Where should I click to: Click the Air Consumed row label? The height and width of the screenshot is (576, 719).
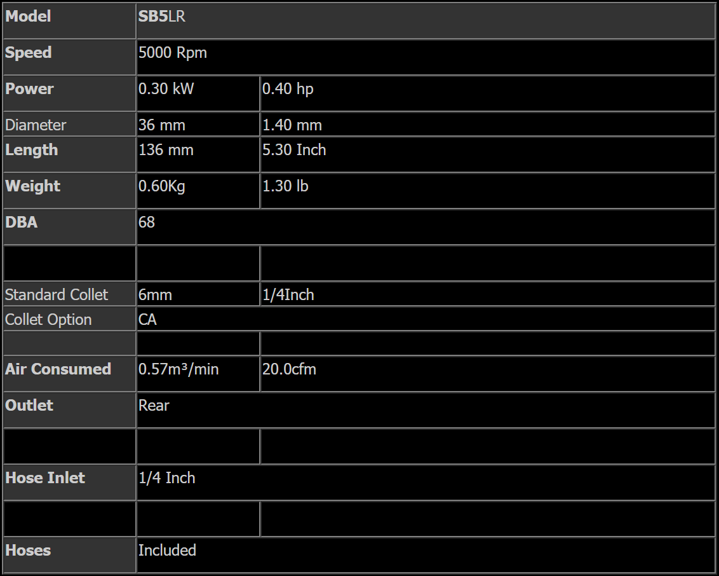pyautogui.click(x=58, y=369)
